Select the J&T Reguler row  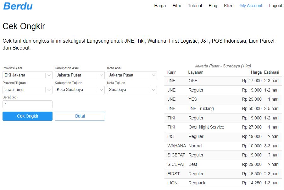(x=223, y=136)
